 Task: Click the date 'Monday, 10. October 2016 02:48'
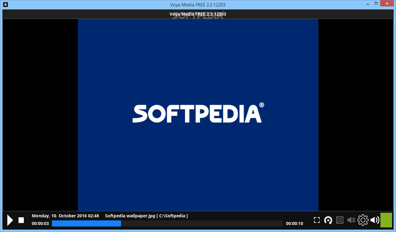click(x=65, y=216)
